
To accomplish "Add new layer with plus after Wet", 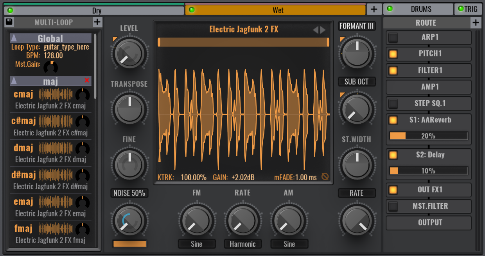I will [374, 9].
